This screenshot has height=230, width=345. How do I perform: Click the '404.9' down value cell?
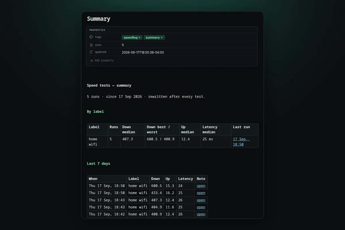pyautogui.click(x=156, y=207)
